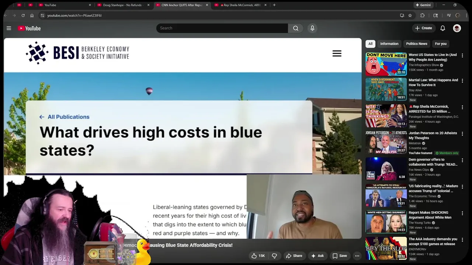Open title 'Dem governor offers to collaborate with Trump'

[433, 162]
